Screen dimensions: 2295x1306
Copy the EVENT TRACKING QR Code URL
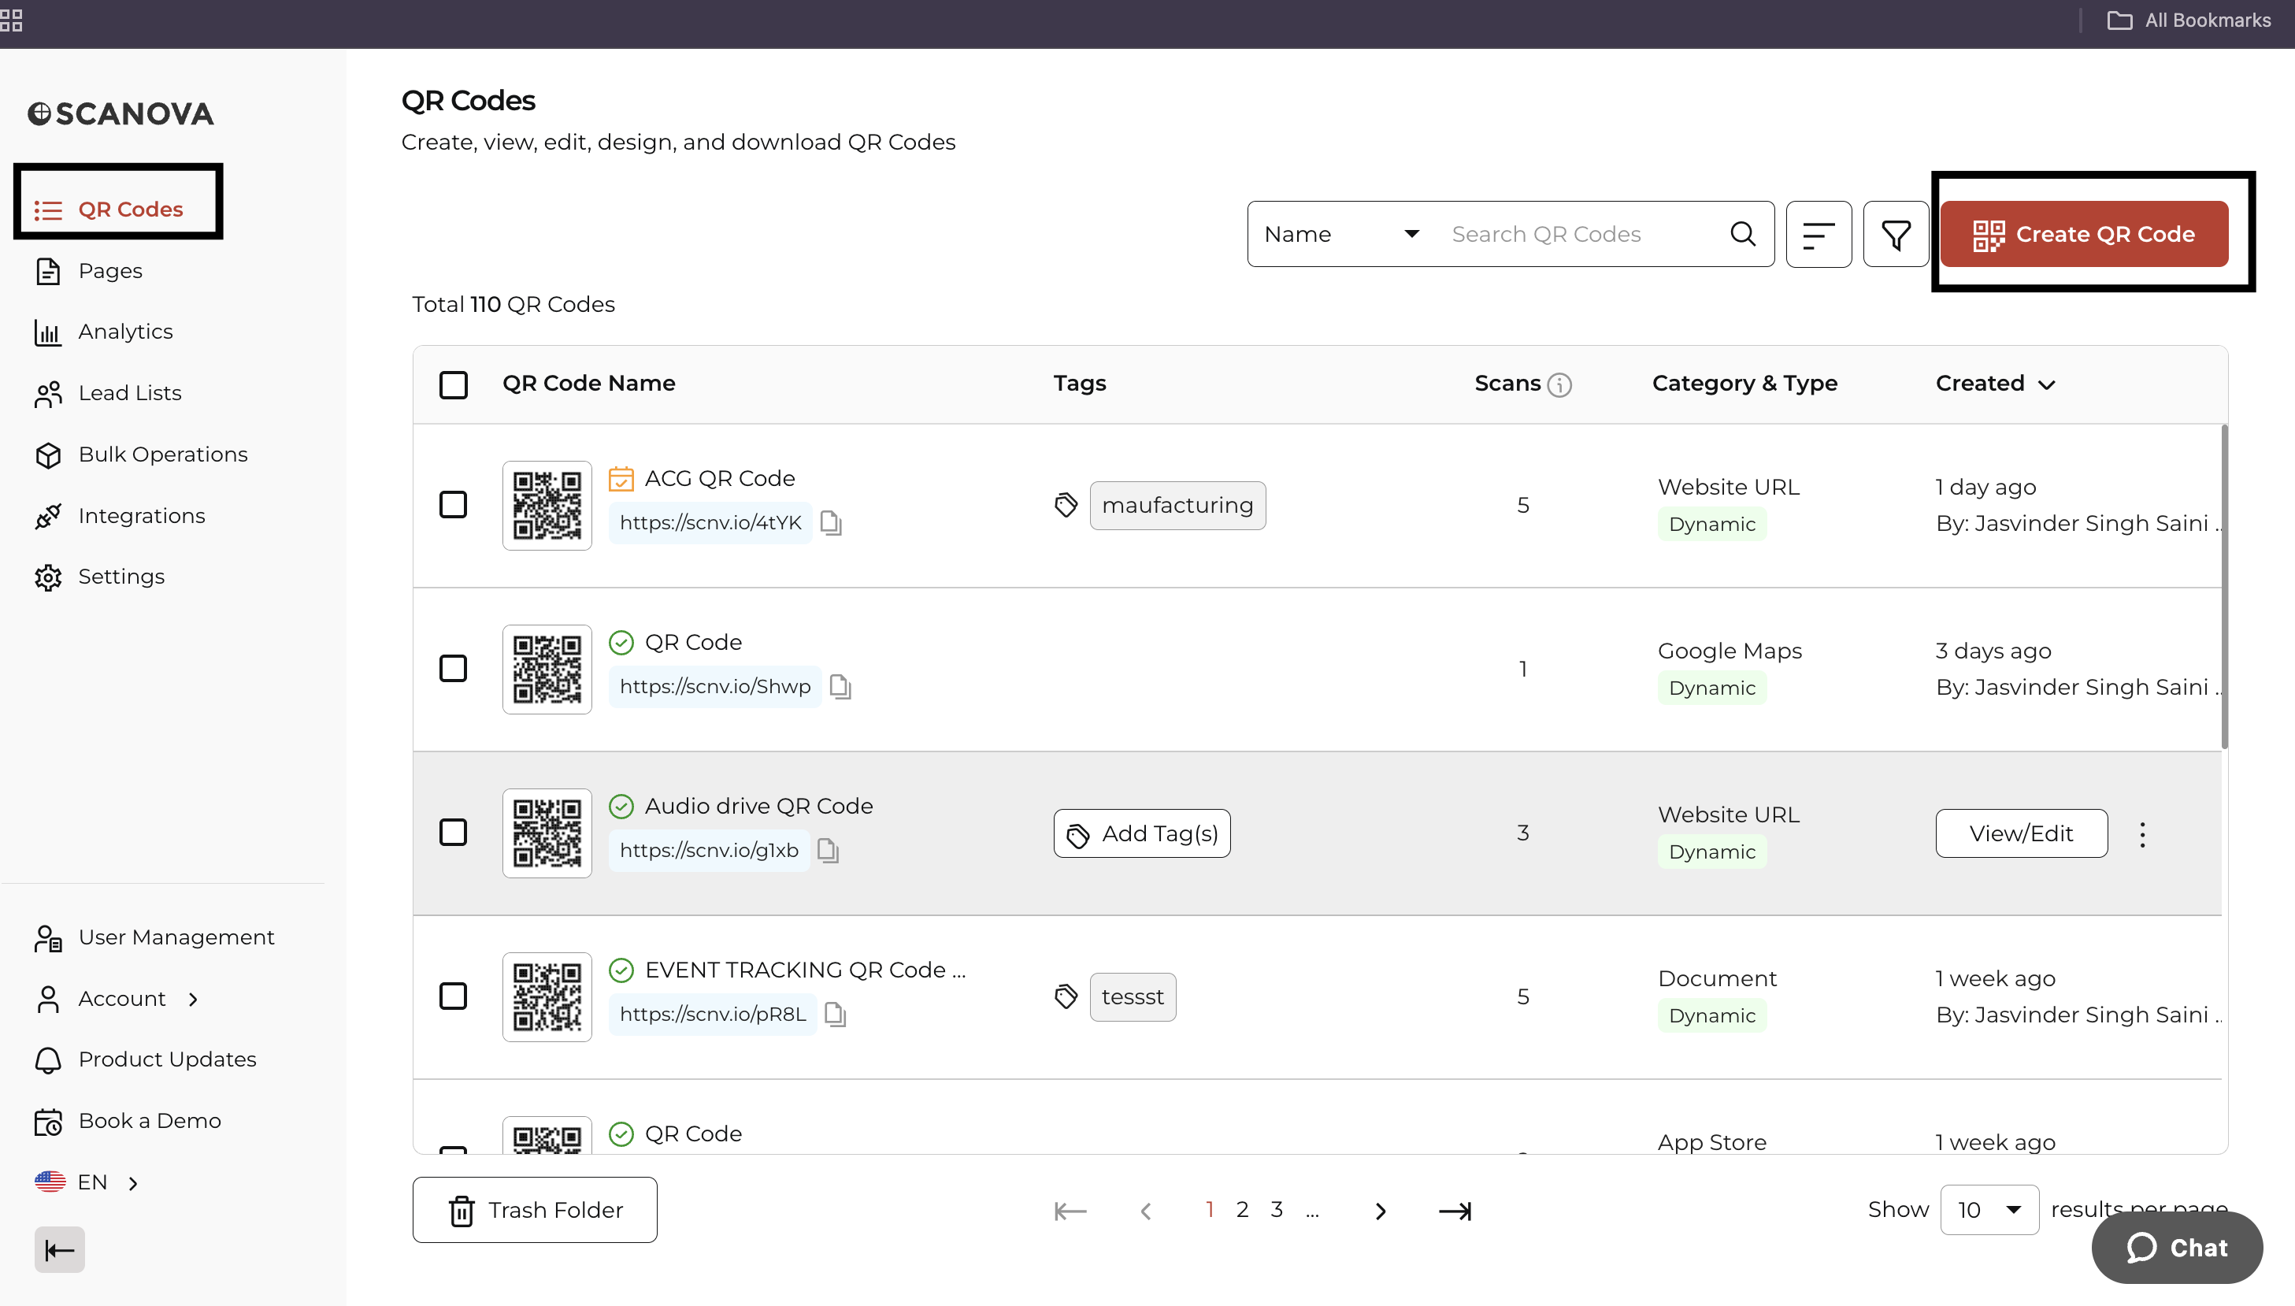[835, 1015]
